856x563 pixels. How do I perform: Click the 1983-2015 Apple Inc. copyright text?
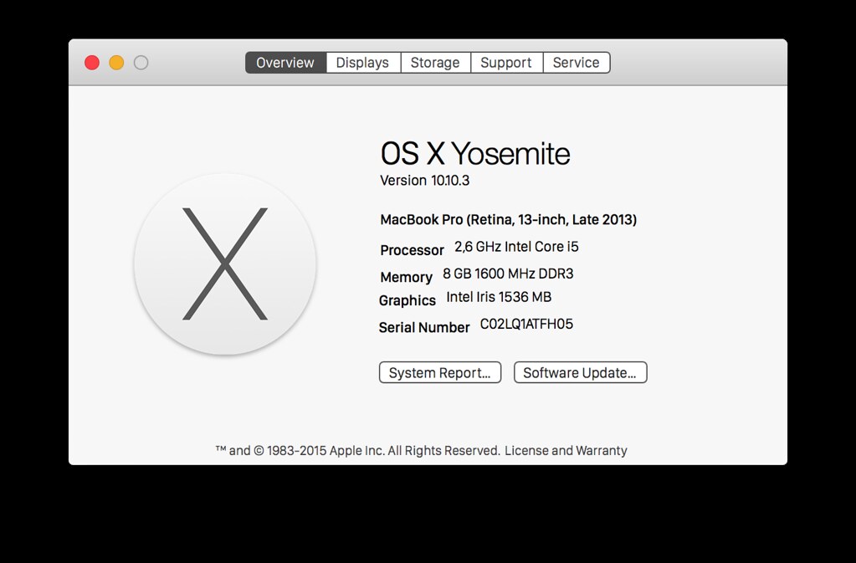click(357, 451)
